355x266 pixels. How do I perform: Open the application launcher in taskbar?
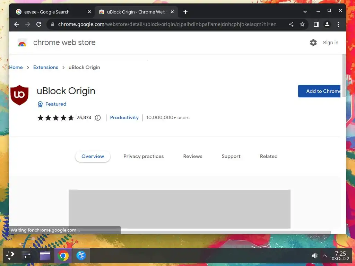[10, 256]
